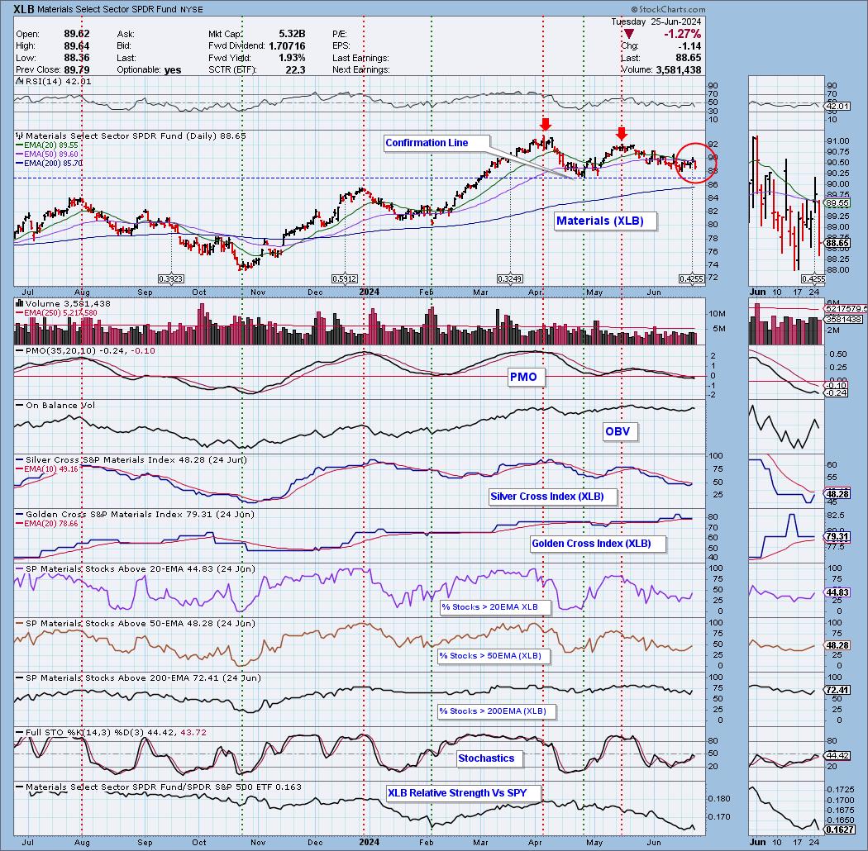This screenshot has width=868, height=851.
Task: Click the Prev Close value 89.79
Action: [x=76, y=69]
